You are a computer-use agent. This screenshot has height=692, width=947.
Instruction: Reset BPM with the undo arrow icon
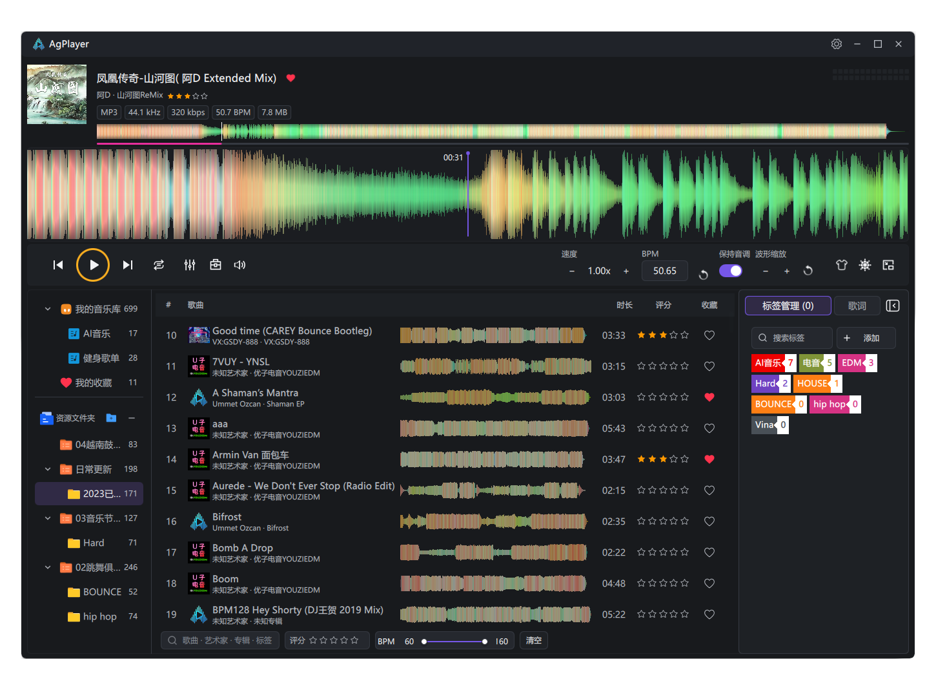click(704, 275)
